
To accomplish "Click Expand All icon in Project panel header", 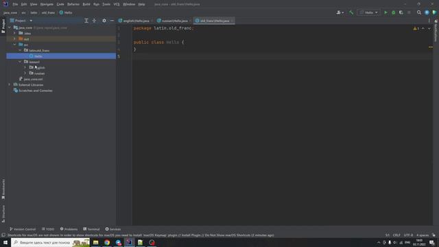I will coord(86,21).
